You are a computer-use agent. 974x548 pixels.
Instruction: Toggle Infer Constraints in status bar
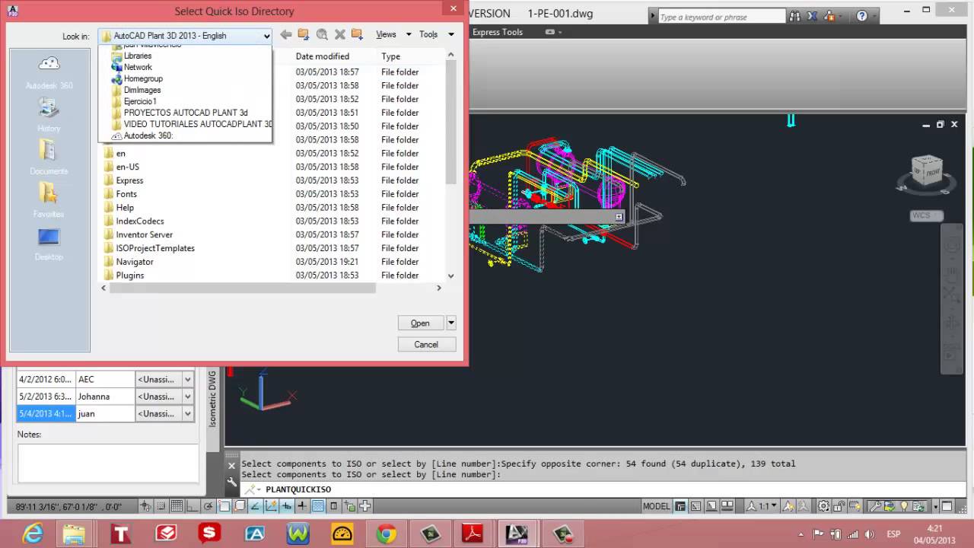click(x=146, y=506)
